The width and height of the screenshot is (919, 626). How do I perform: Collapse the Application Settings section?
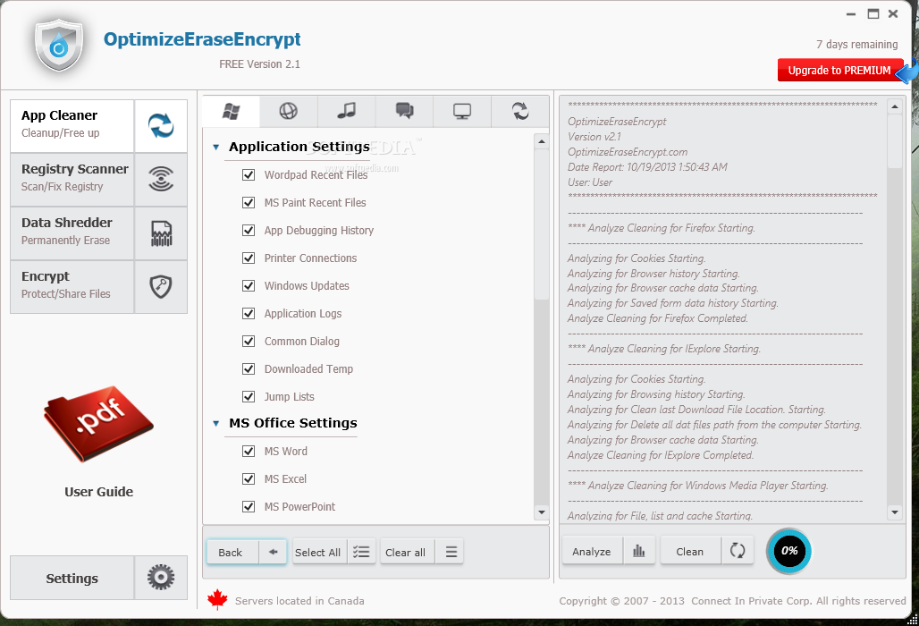(216, 148)
